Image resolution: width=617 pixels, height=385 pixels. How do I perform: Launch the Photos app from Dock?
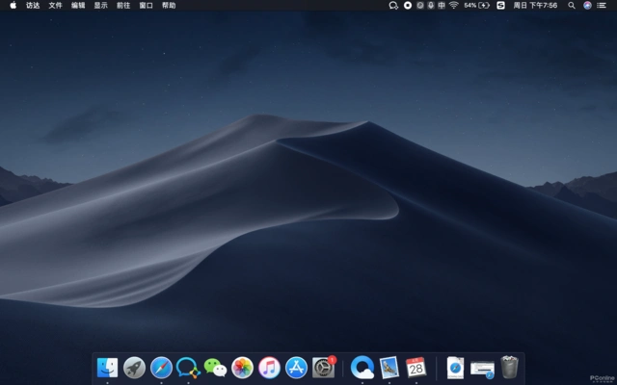pos(242,367)
